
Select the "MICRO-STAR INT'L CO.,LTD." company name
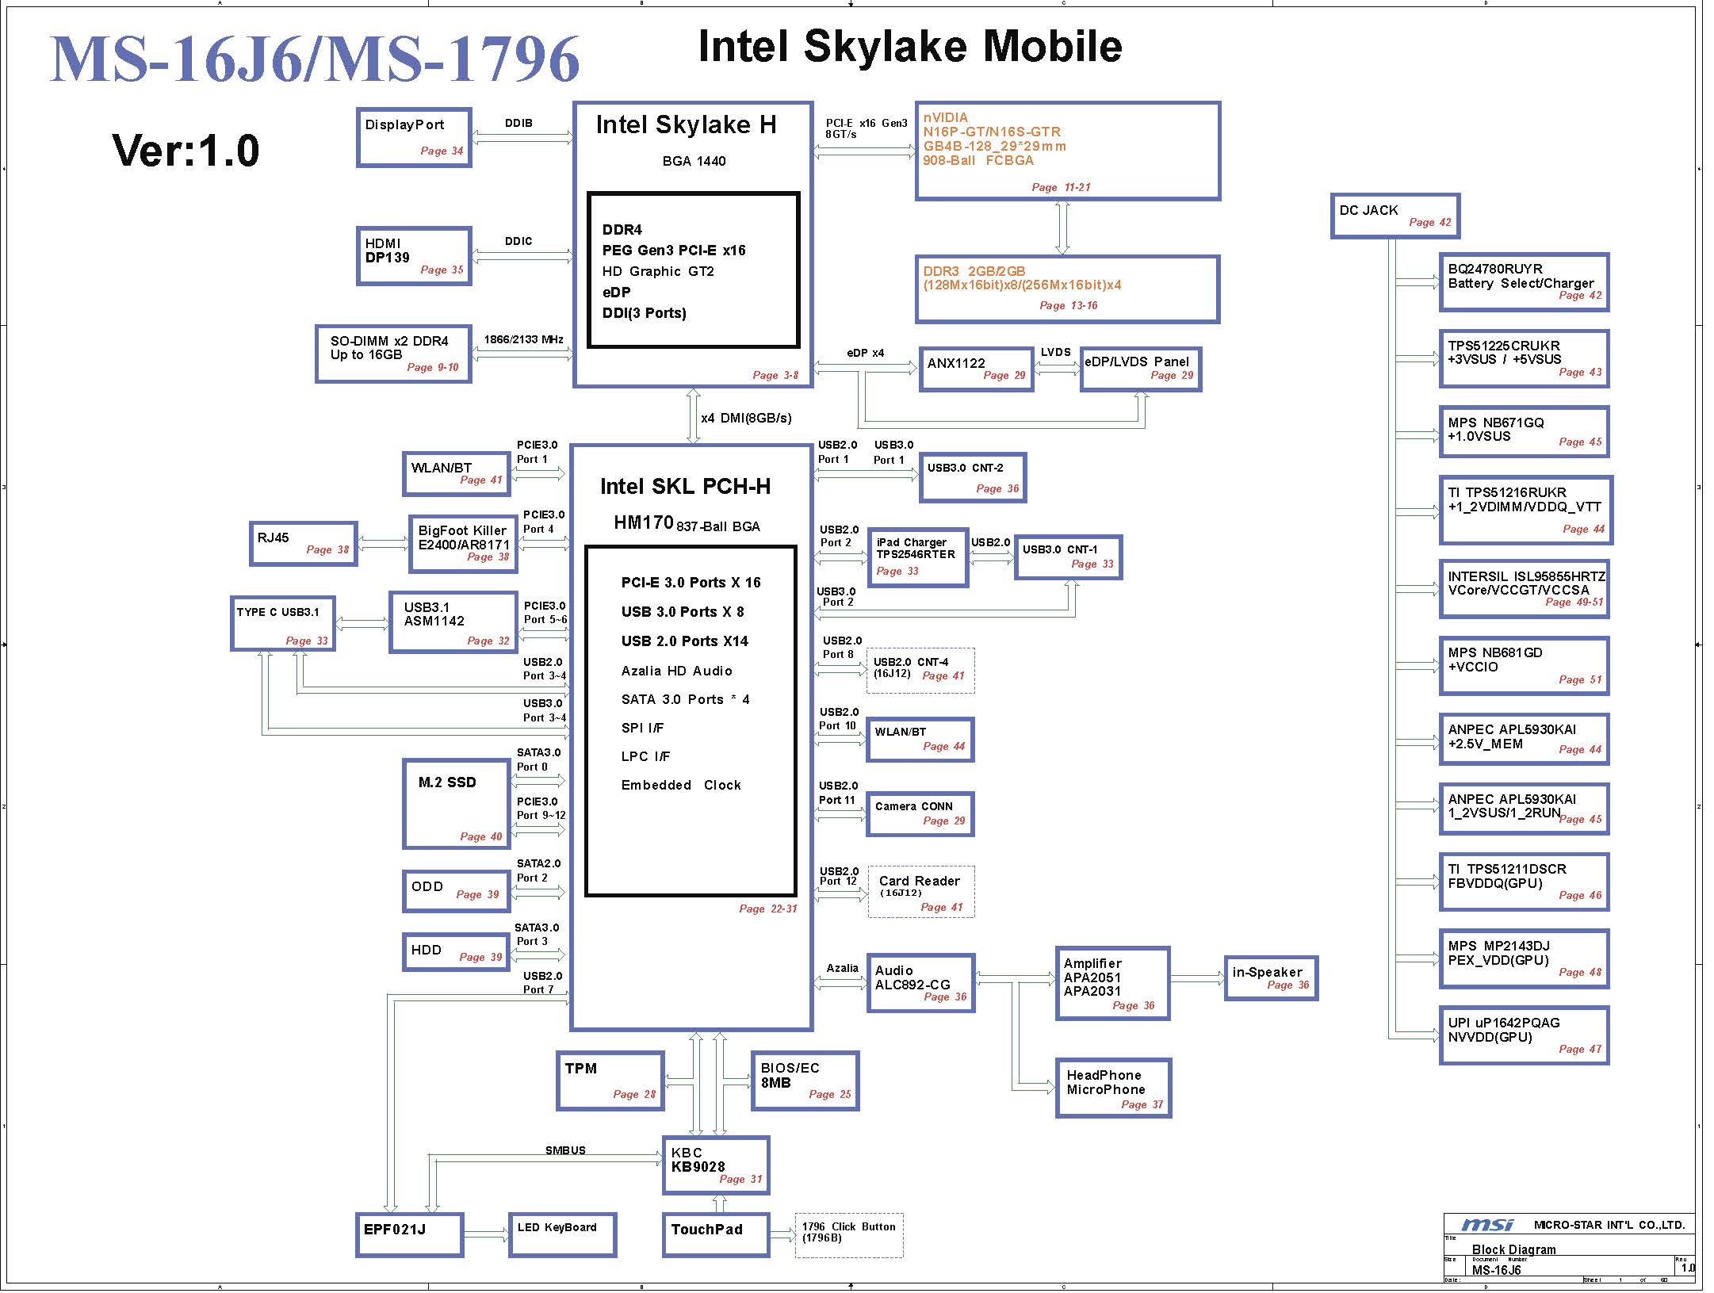[x=1609, y=1225]
